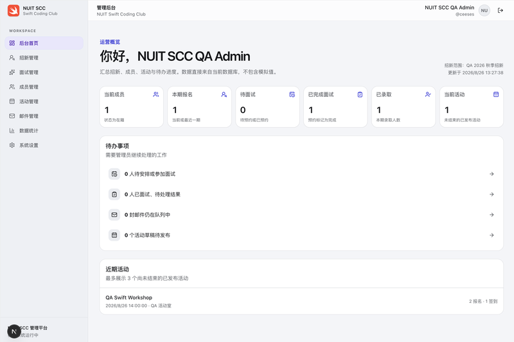Click the calendar icon on the 当前活动 card
The height and width of the screenshot is (342, 514).
click(496, 94)
